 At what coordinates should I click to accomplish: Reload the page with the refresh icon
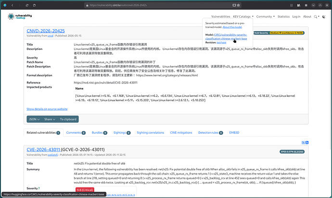(27, 5)
